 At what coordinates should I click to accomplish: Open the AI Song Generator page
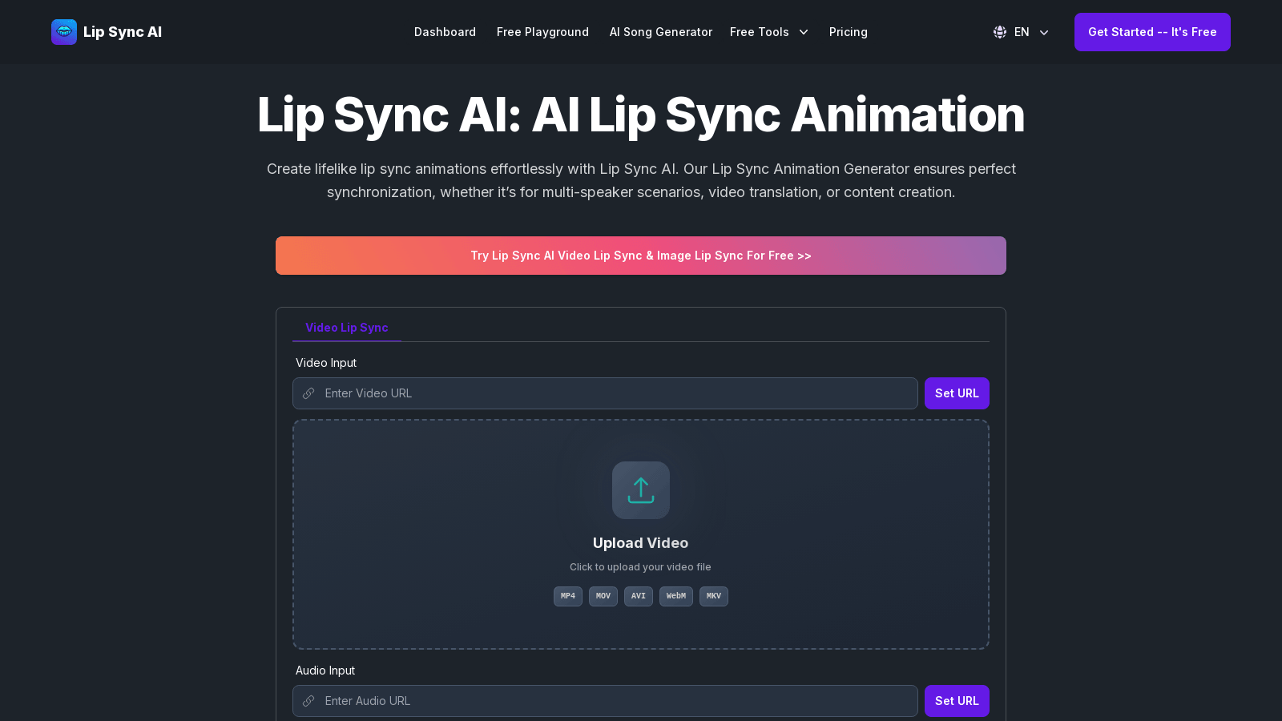(x=661, y=32)
